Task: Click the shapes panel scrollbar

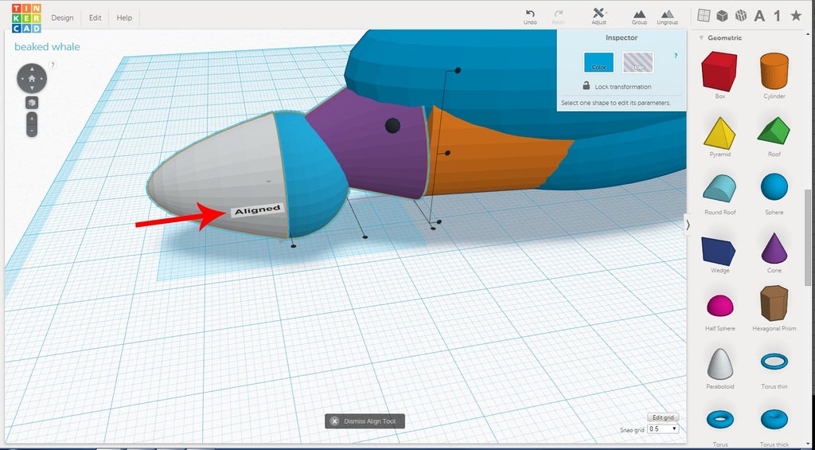Action: tap(807, 237)
